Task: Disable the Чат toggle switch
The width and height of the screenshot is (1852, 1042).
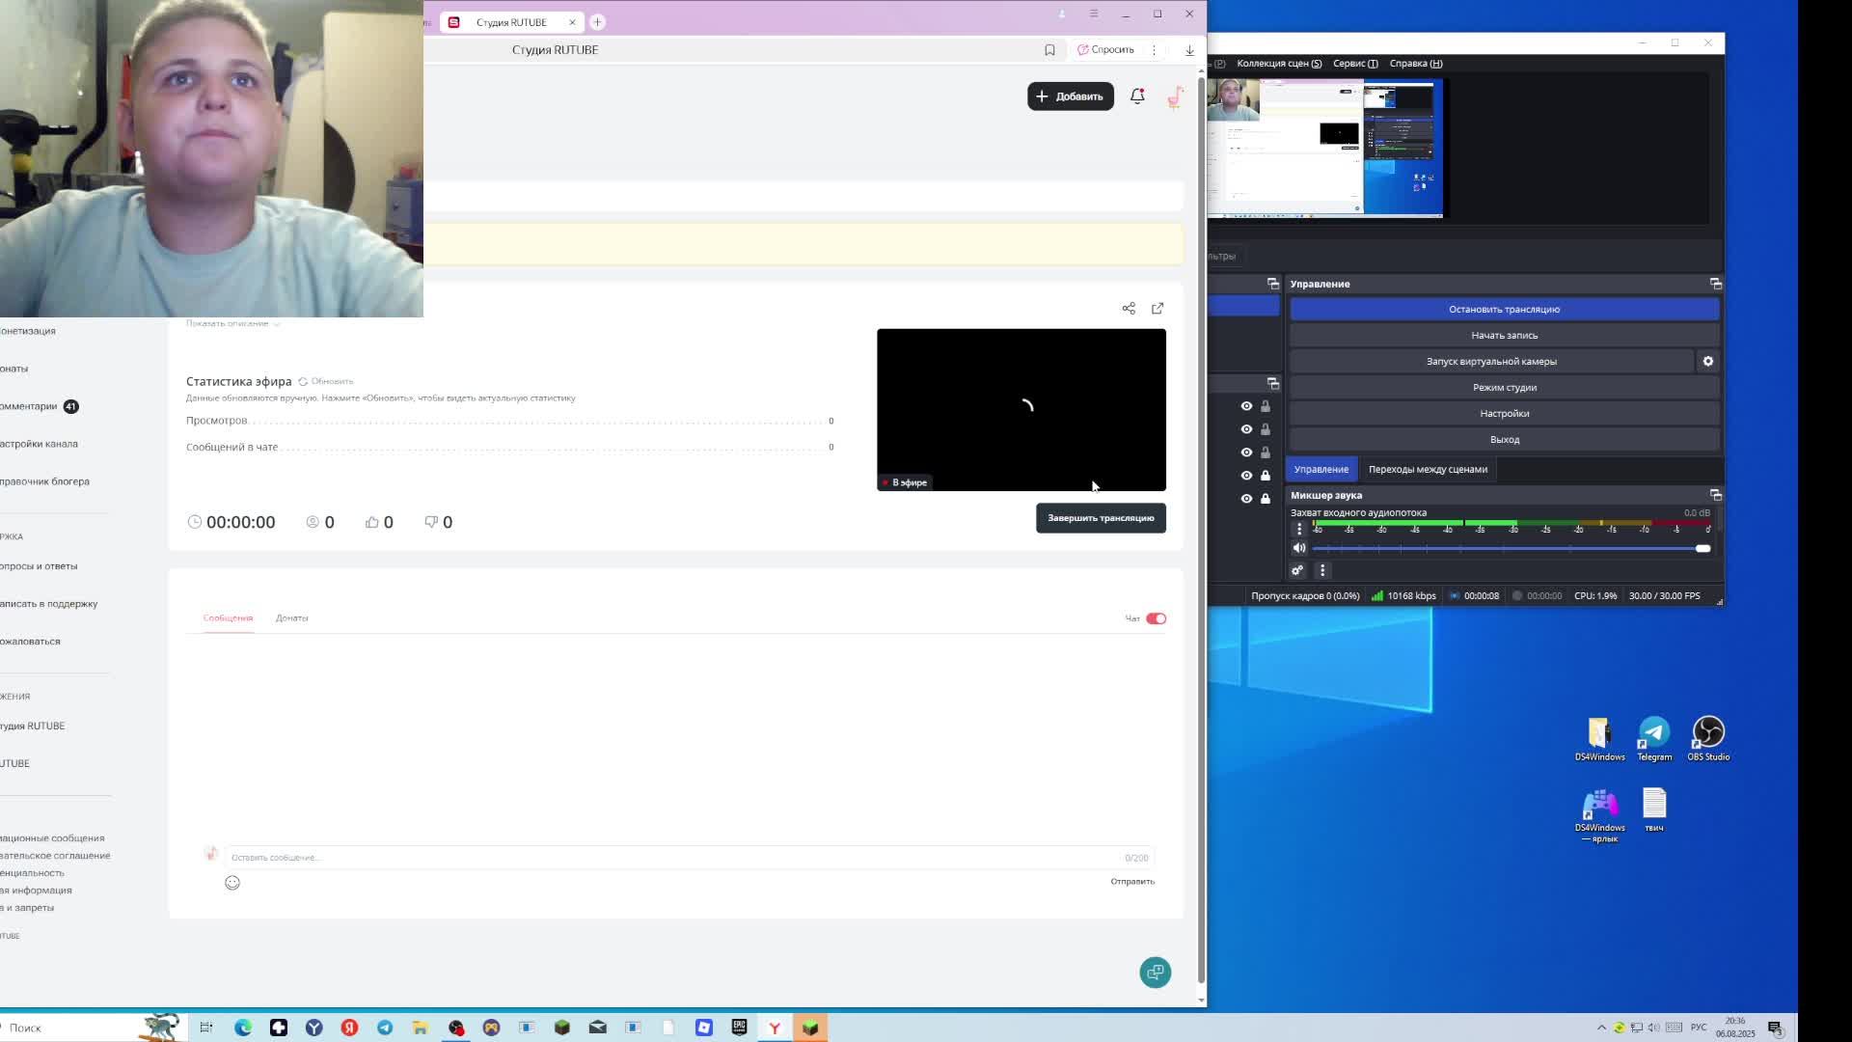Action: [x=1156, y=618]
